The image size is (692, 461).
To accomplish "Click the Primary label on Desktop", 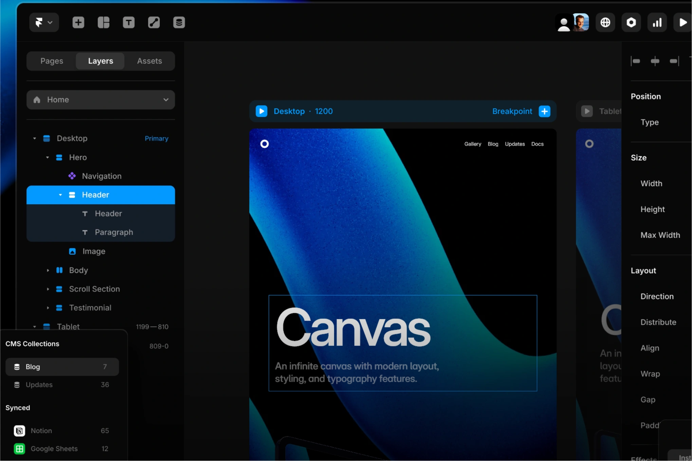I will tap(157, 139).
